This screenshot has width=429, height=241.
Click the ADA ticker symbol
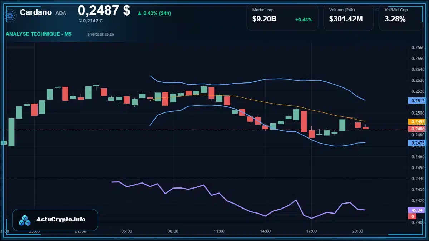[61, 13]
